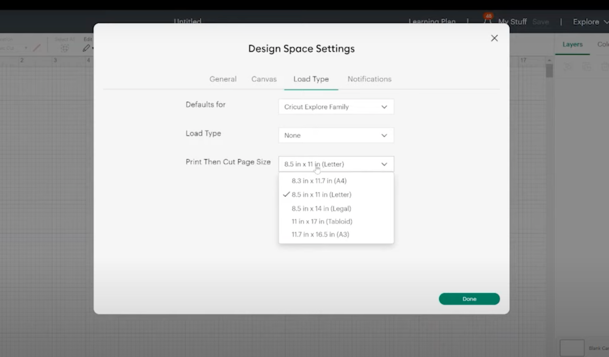The height and width of the screenshot is (357, 609).
Task: Switch to the General tab
Action: [x=223, y=79]
